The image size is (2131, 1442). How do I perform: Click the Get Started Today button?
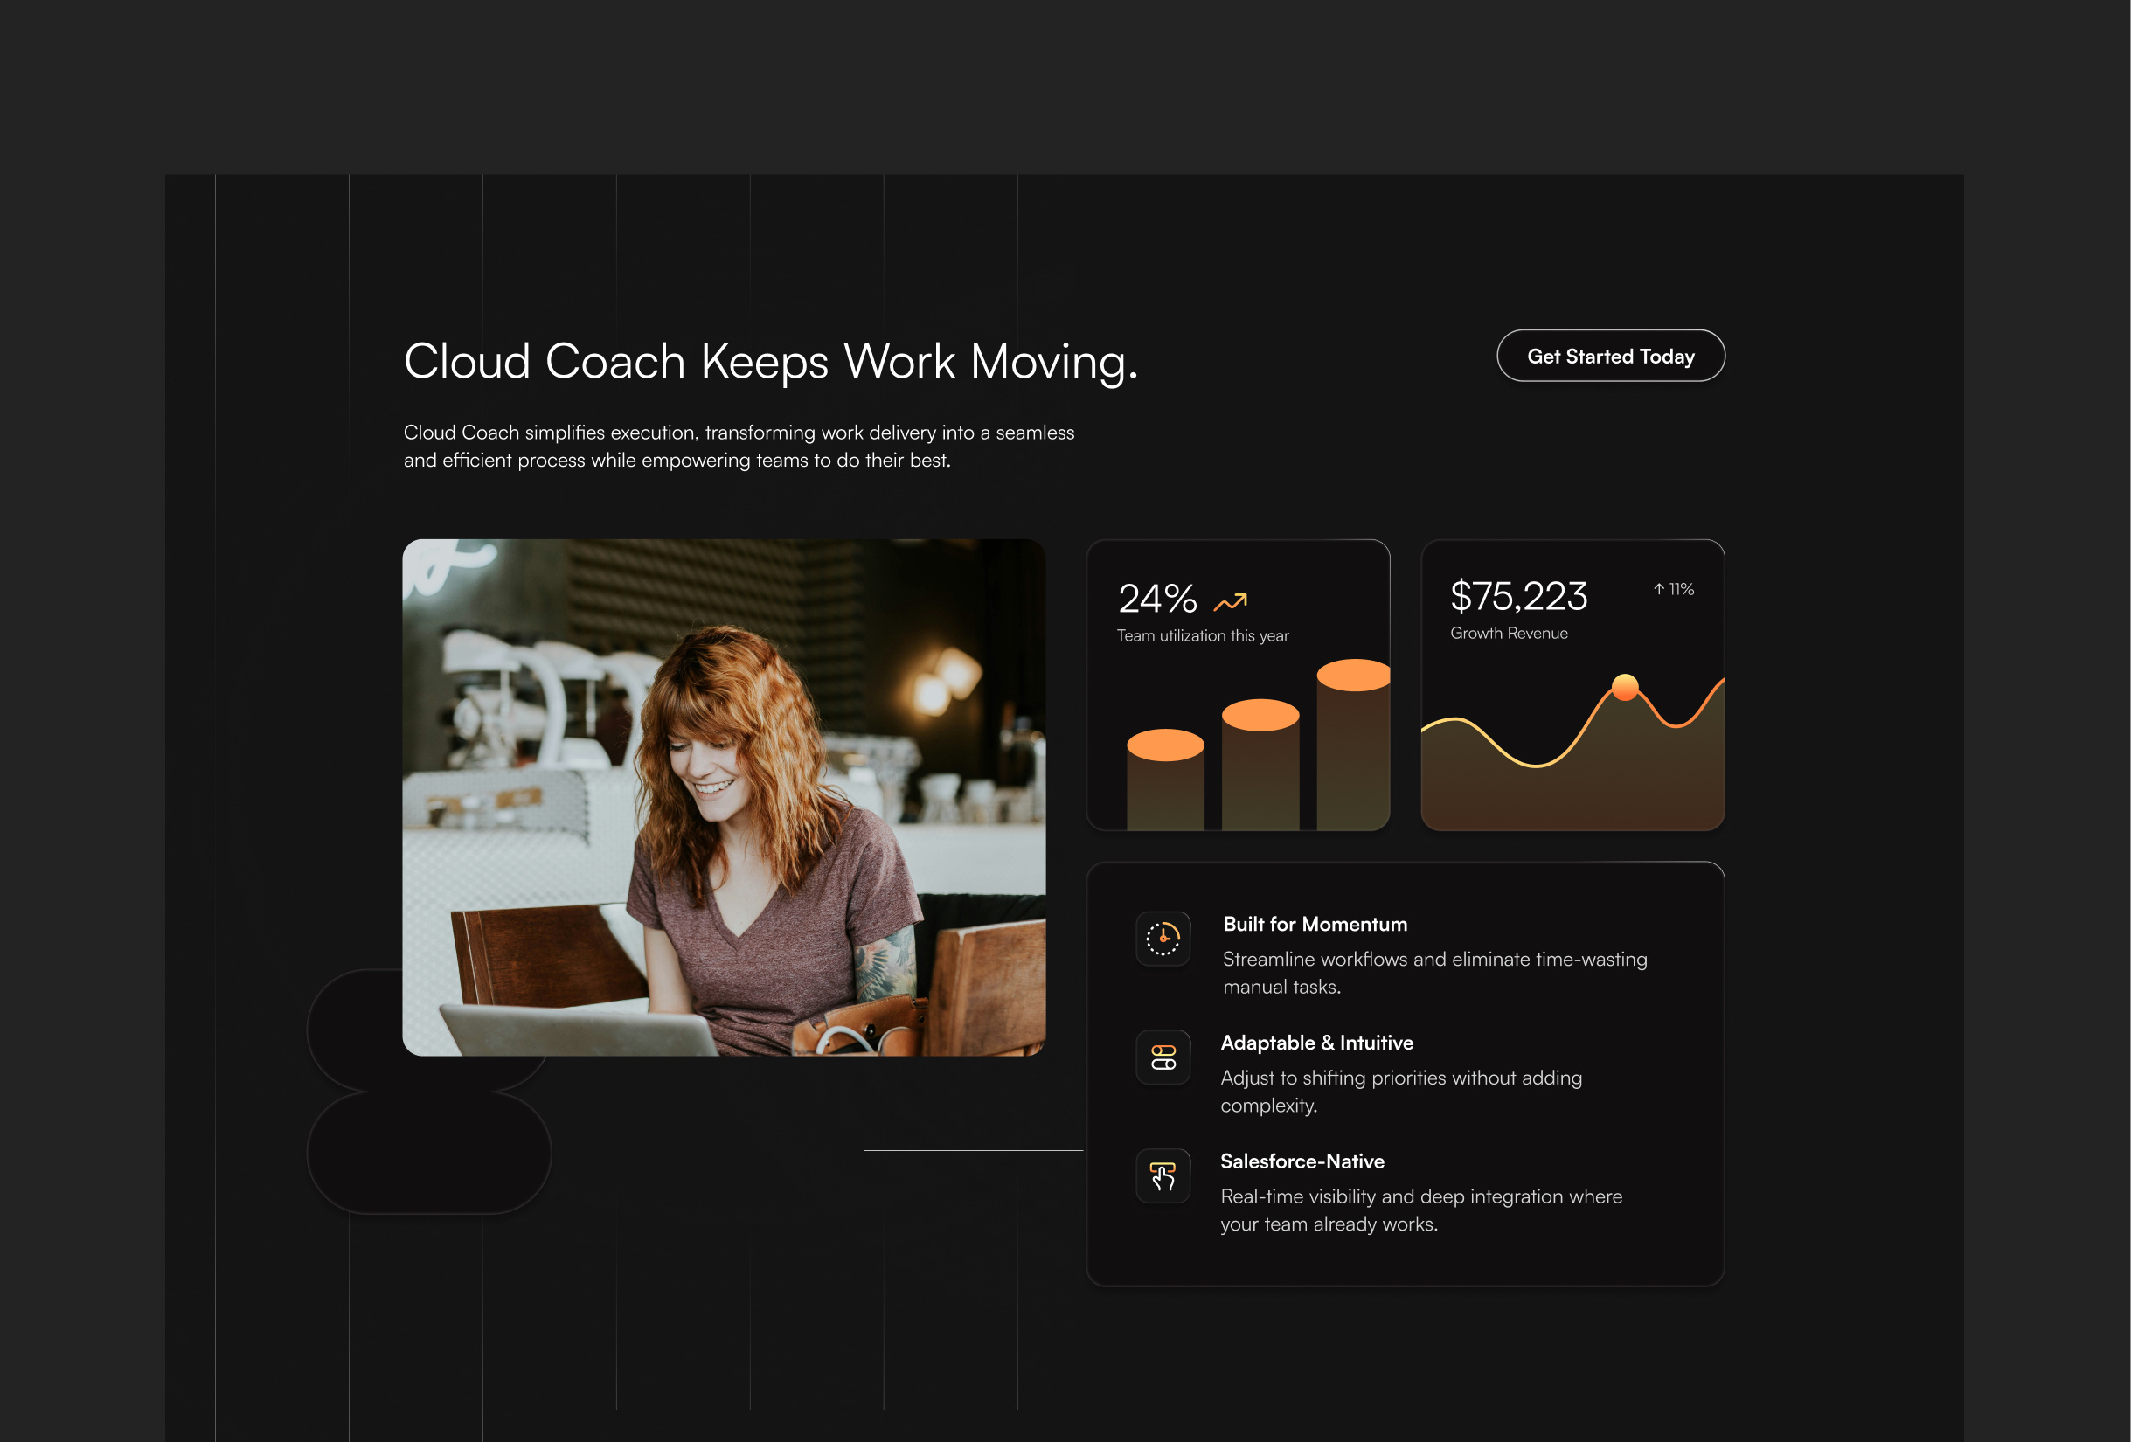[1611, 356]
